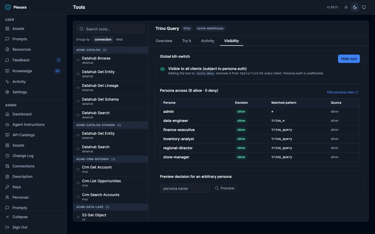375x234 pixels.
Task: Click the store-manager persona name
Action: click(x=176, y=157)
